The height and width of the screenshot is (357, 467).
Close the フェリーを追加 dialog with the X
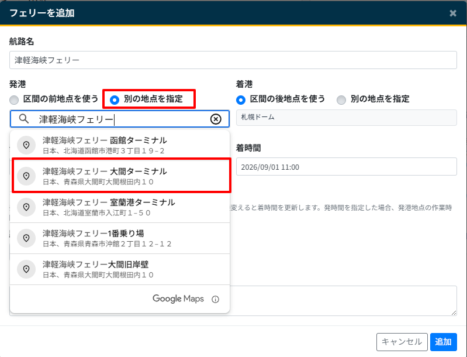(453, 13)
